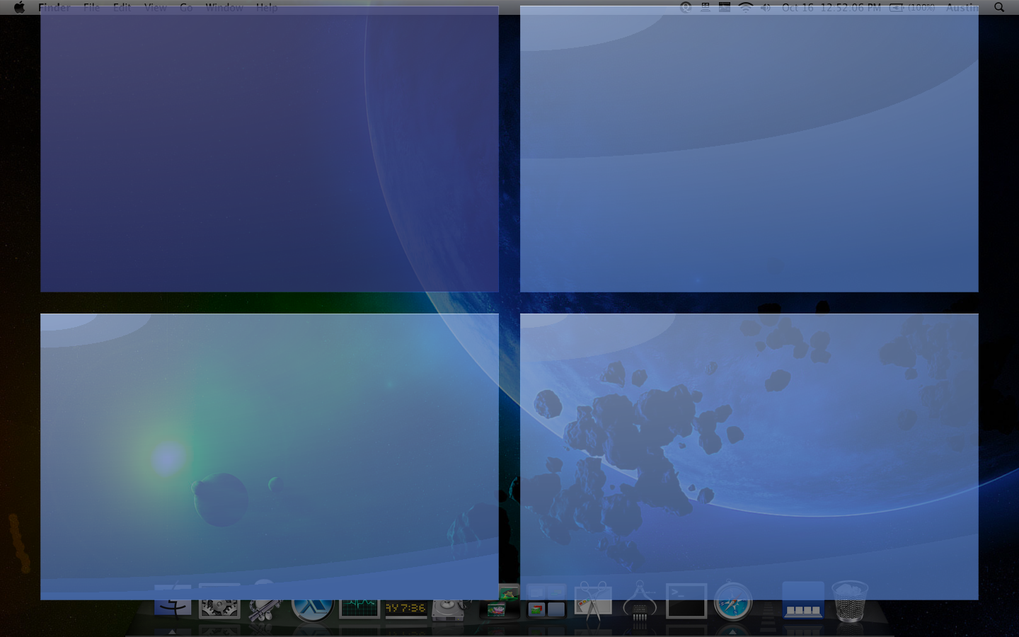The width and height of the screenshot is (1019, 637).
Task: Switch to the green-sun bottom-left space
Action: pyautogui.click(x=270, y=457)
